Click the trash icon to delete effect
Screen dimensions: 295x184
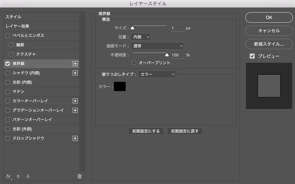pyautogui.click(x=79, y=176)
